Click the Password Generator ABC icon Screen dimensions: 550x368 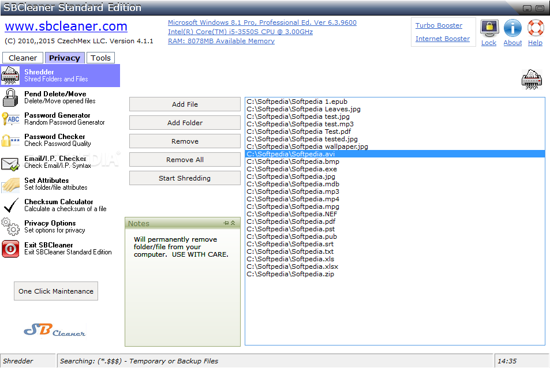point(10,119)
